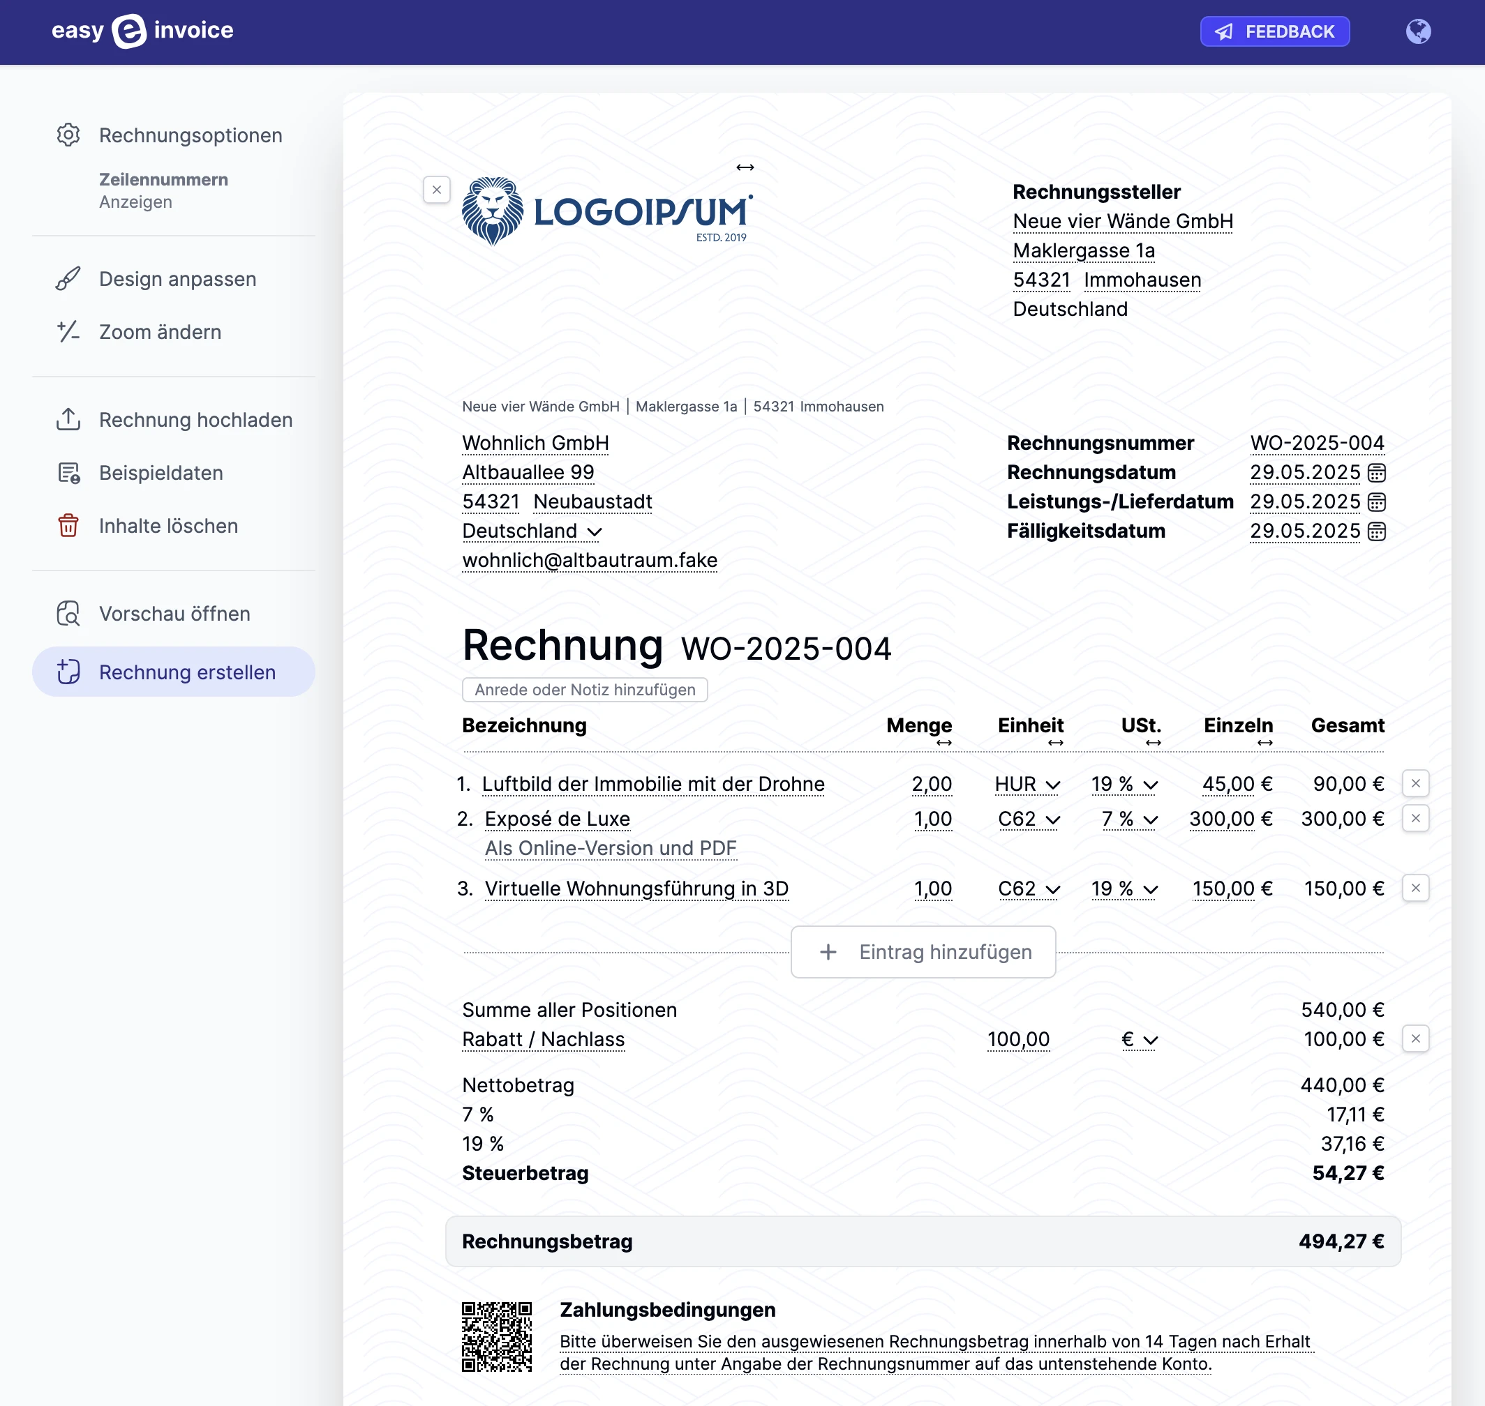Screen dimensions: 1485x1406
Task: Open unit dropdown HUR for Luftbild row
Action: coord(1027,784)
